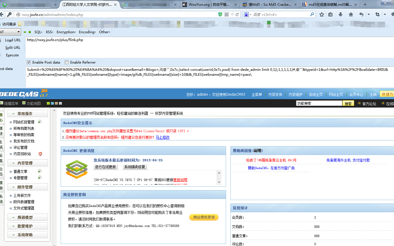Click the 马上修改 link
394x246 pixels.
[x=163, y=137]
